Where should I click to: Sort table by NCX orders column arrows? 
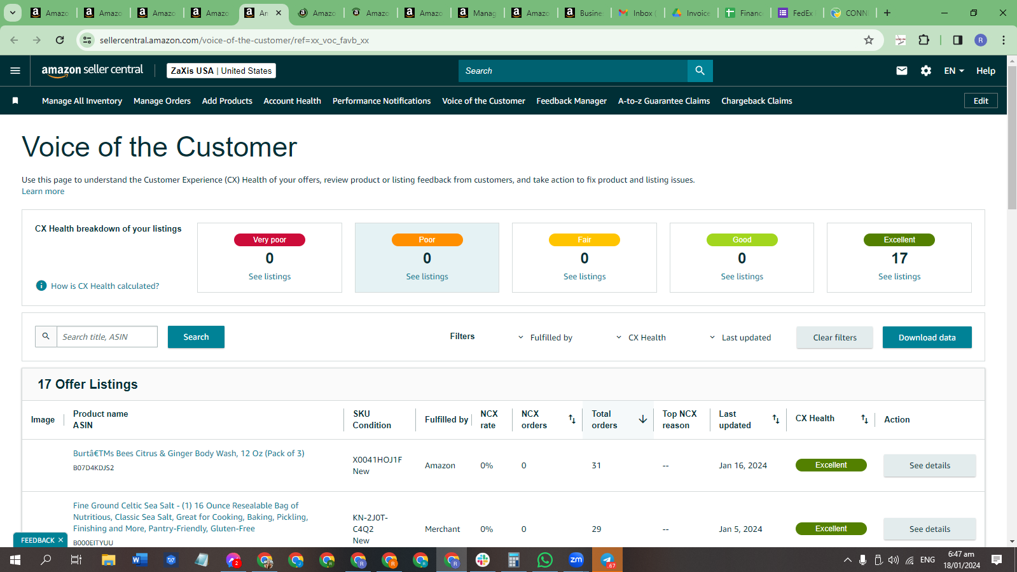[572, 419]
